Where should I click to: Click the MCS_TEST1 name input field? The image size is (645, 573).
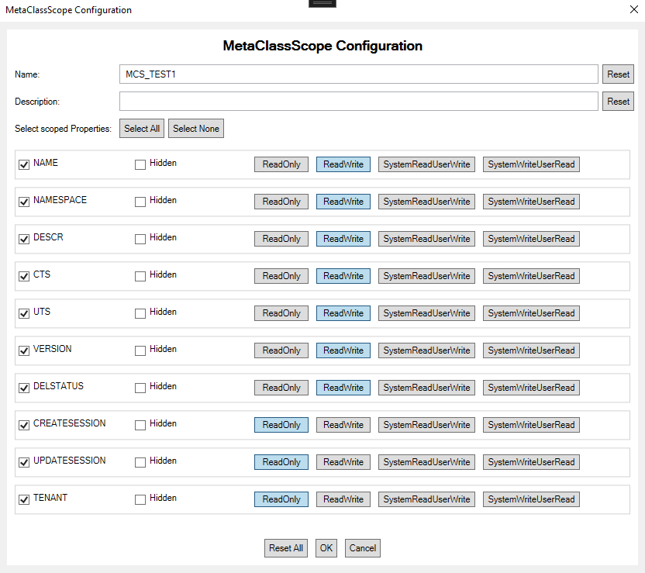coord(358,74)
